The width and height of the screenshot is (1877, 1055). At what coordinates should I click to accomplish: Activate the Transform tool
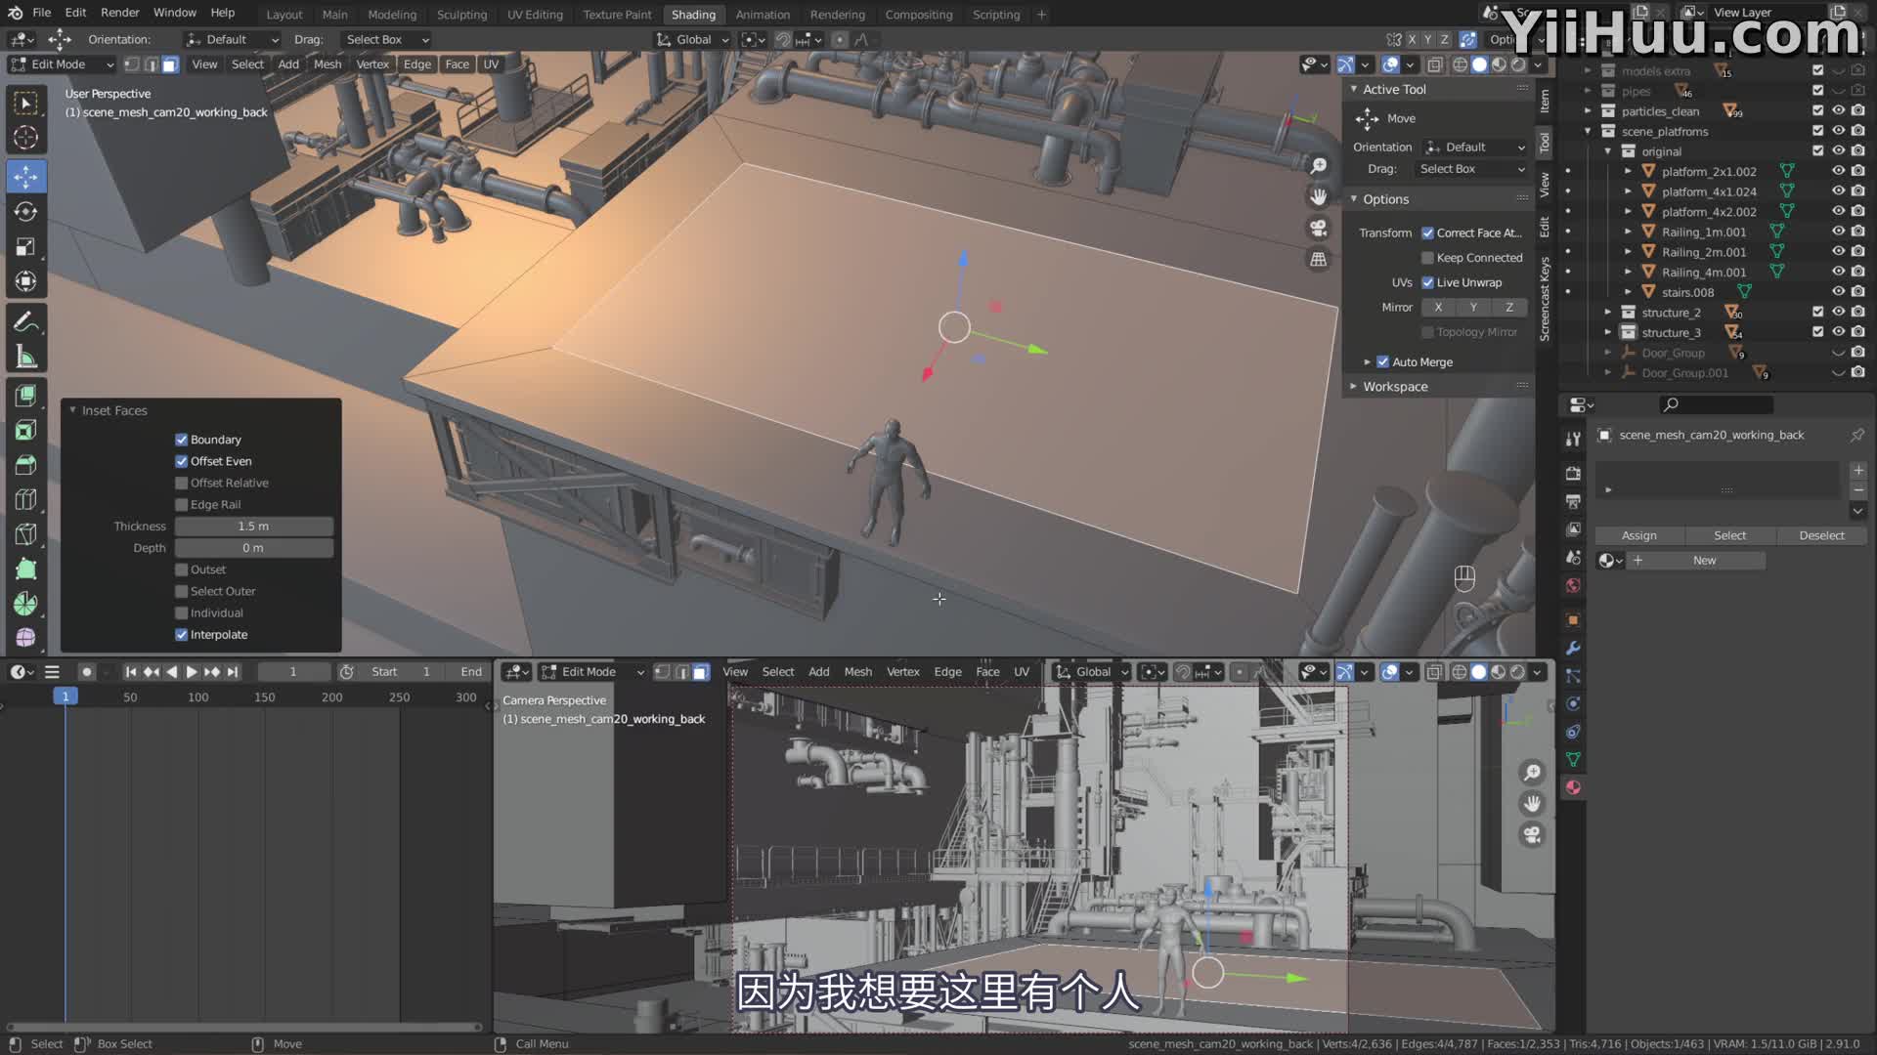point(26,281)
